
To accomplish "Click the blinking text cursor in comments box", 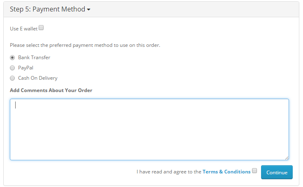I will click(16, 105).
